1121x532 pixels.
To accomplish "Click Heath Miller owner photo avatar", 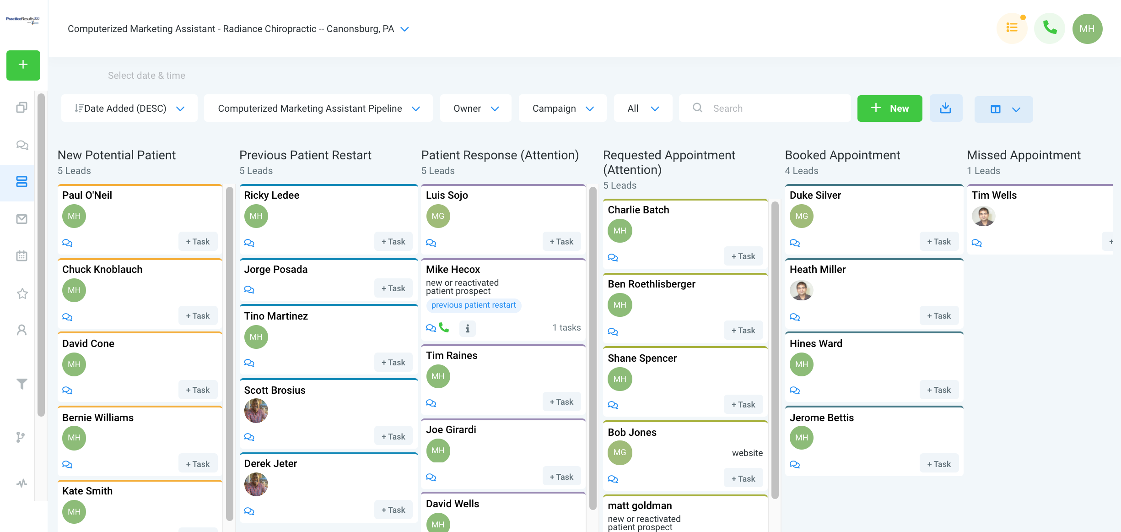I will [802, 290].
